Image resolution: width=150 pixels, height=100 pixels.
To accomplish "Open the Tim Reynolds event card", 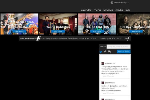I will click(x=134, y=24).
